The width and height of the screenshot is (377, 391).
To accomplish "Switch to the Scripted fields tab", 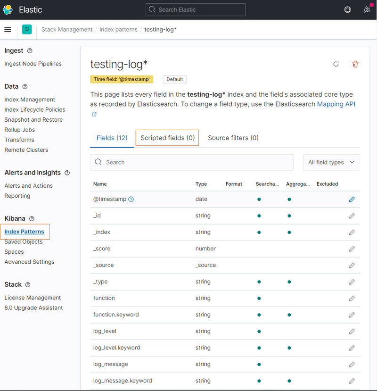I will [x=167, y=138].
